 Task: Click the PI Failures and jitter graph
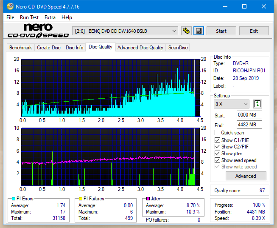point(111,157)
